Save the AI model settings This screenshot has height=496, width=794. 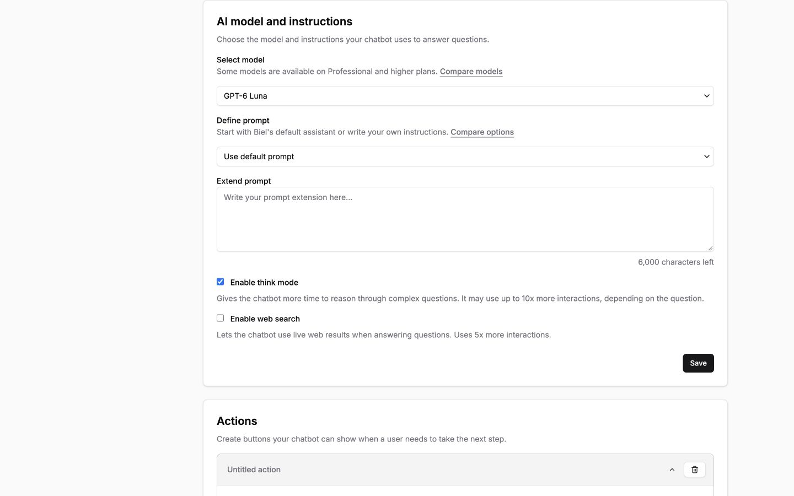click(698, 363)
